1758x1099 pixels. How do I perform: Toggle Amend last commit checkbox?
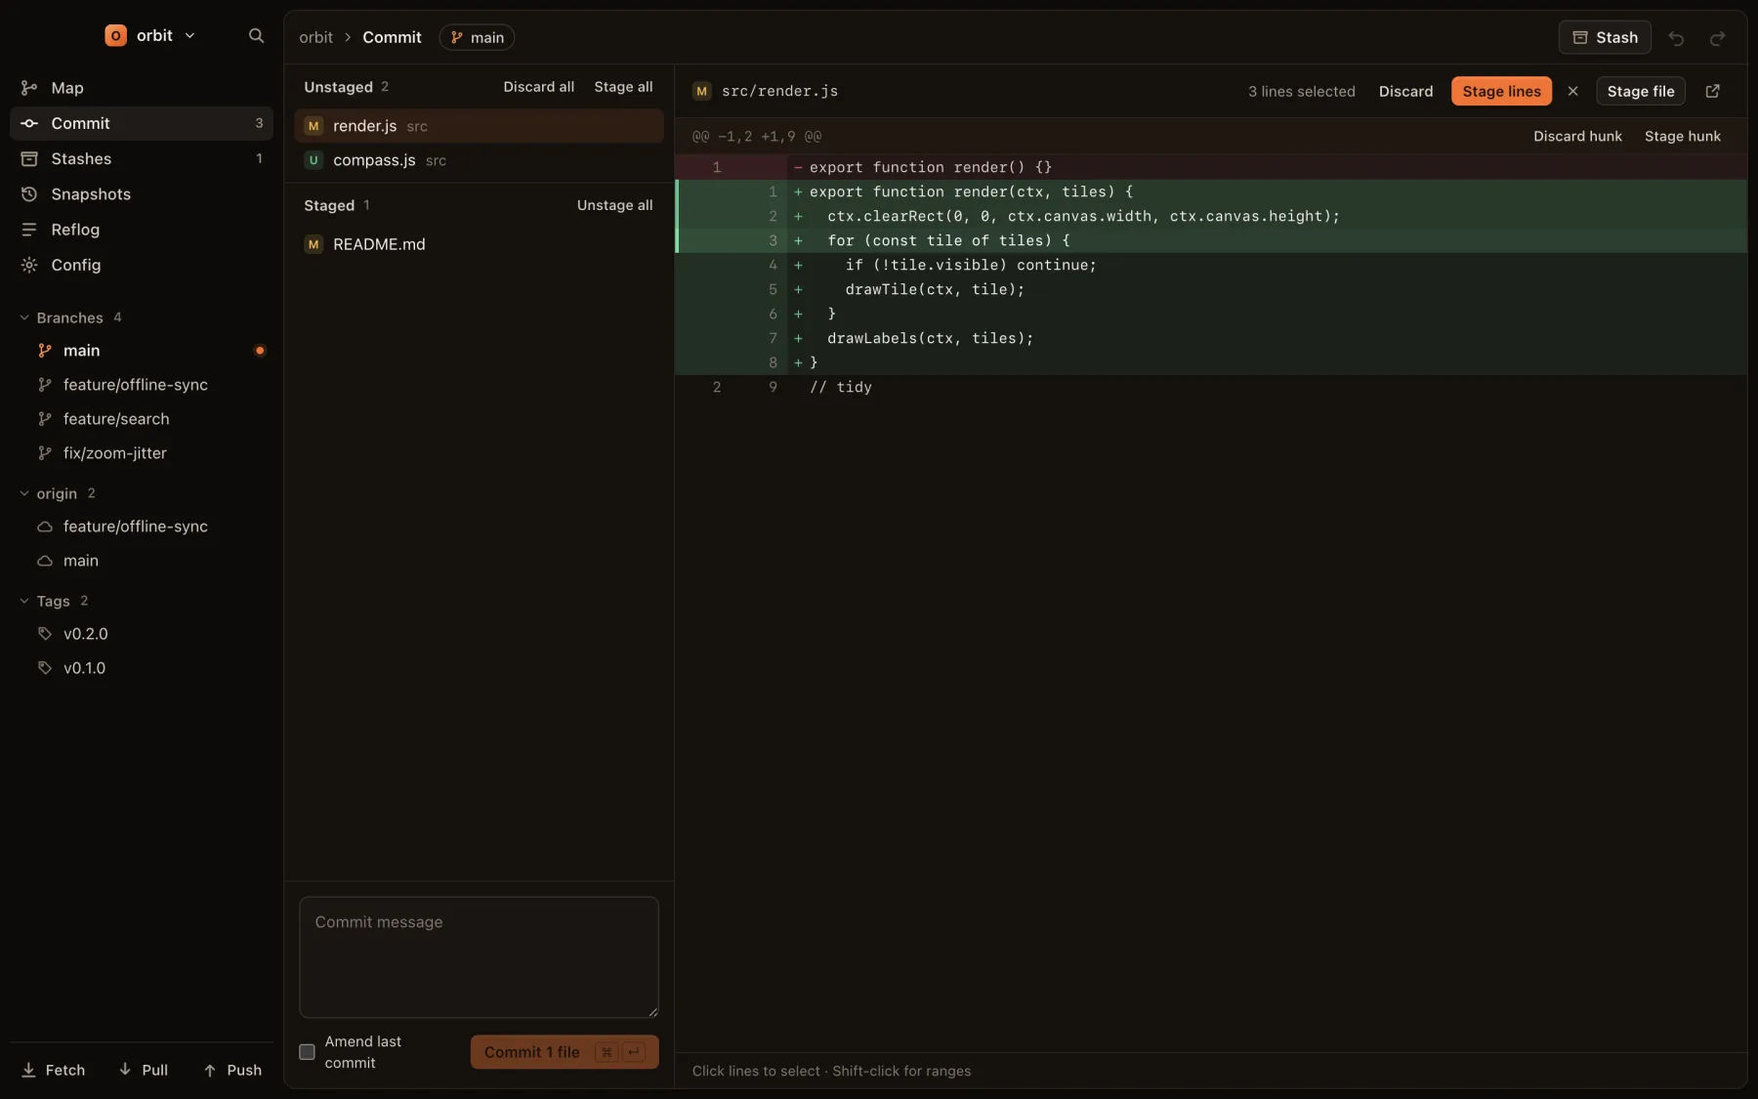[307, 1052]
